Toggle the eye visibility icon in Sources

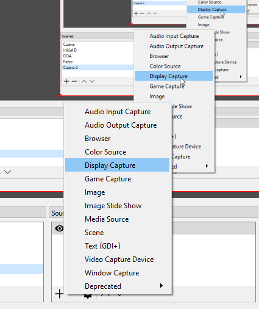pos(59,228)
